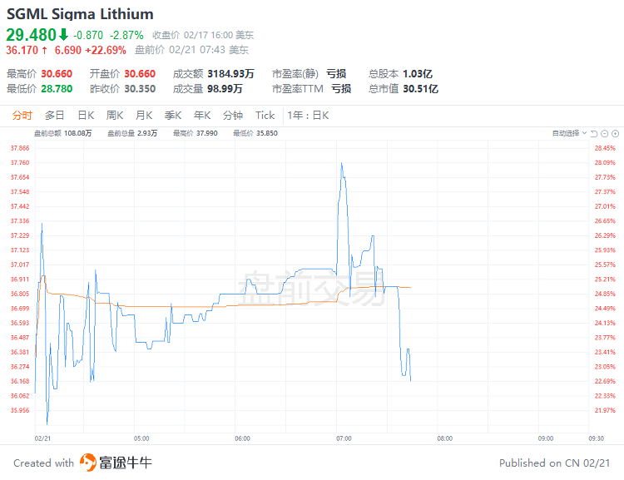The image size is (624, 480).
Task: Click the green down arrow beside price
Action: pos(63,35)
